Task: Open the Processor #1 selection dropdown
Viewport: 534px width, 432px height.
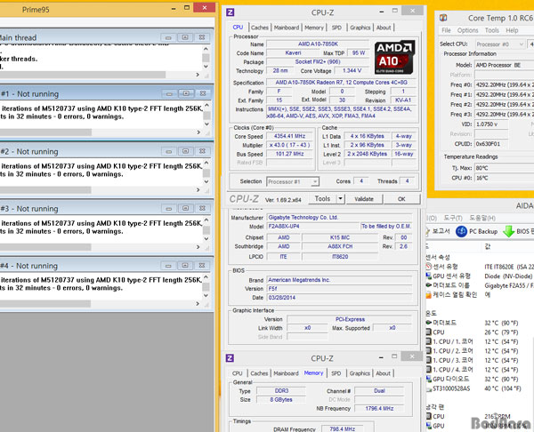Action: click(x=293, y=181)
